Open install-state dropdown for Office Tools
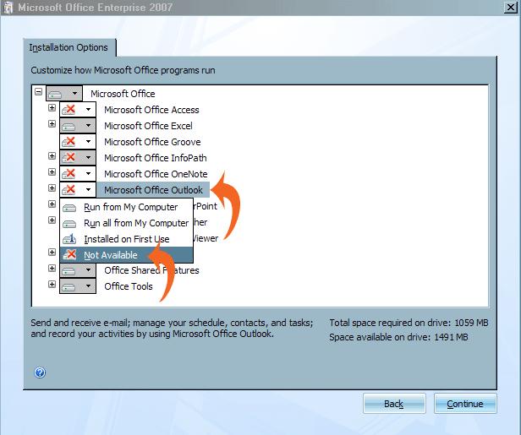Image resolution: width=521 pixels, height=435 pixels. tap(78, 286)
